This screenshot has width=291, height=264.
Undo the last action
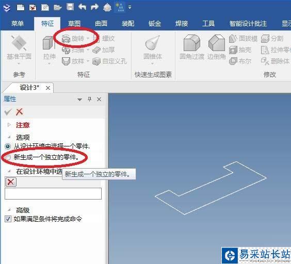pyautogui.click(x=82, y=7)
